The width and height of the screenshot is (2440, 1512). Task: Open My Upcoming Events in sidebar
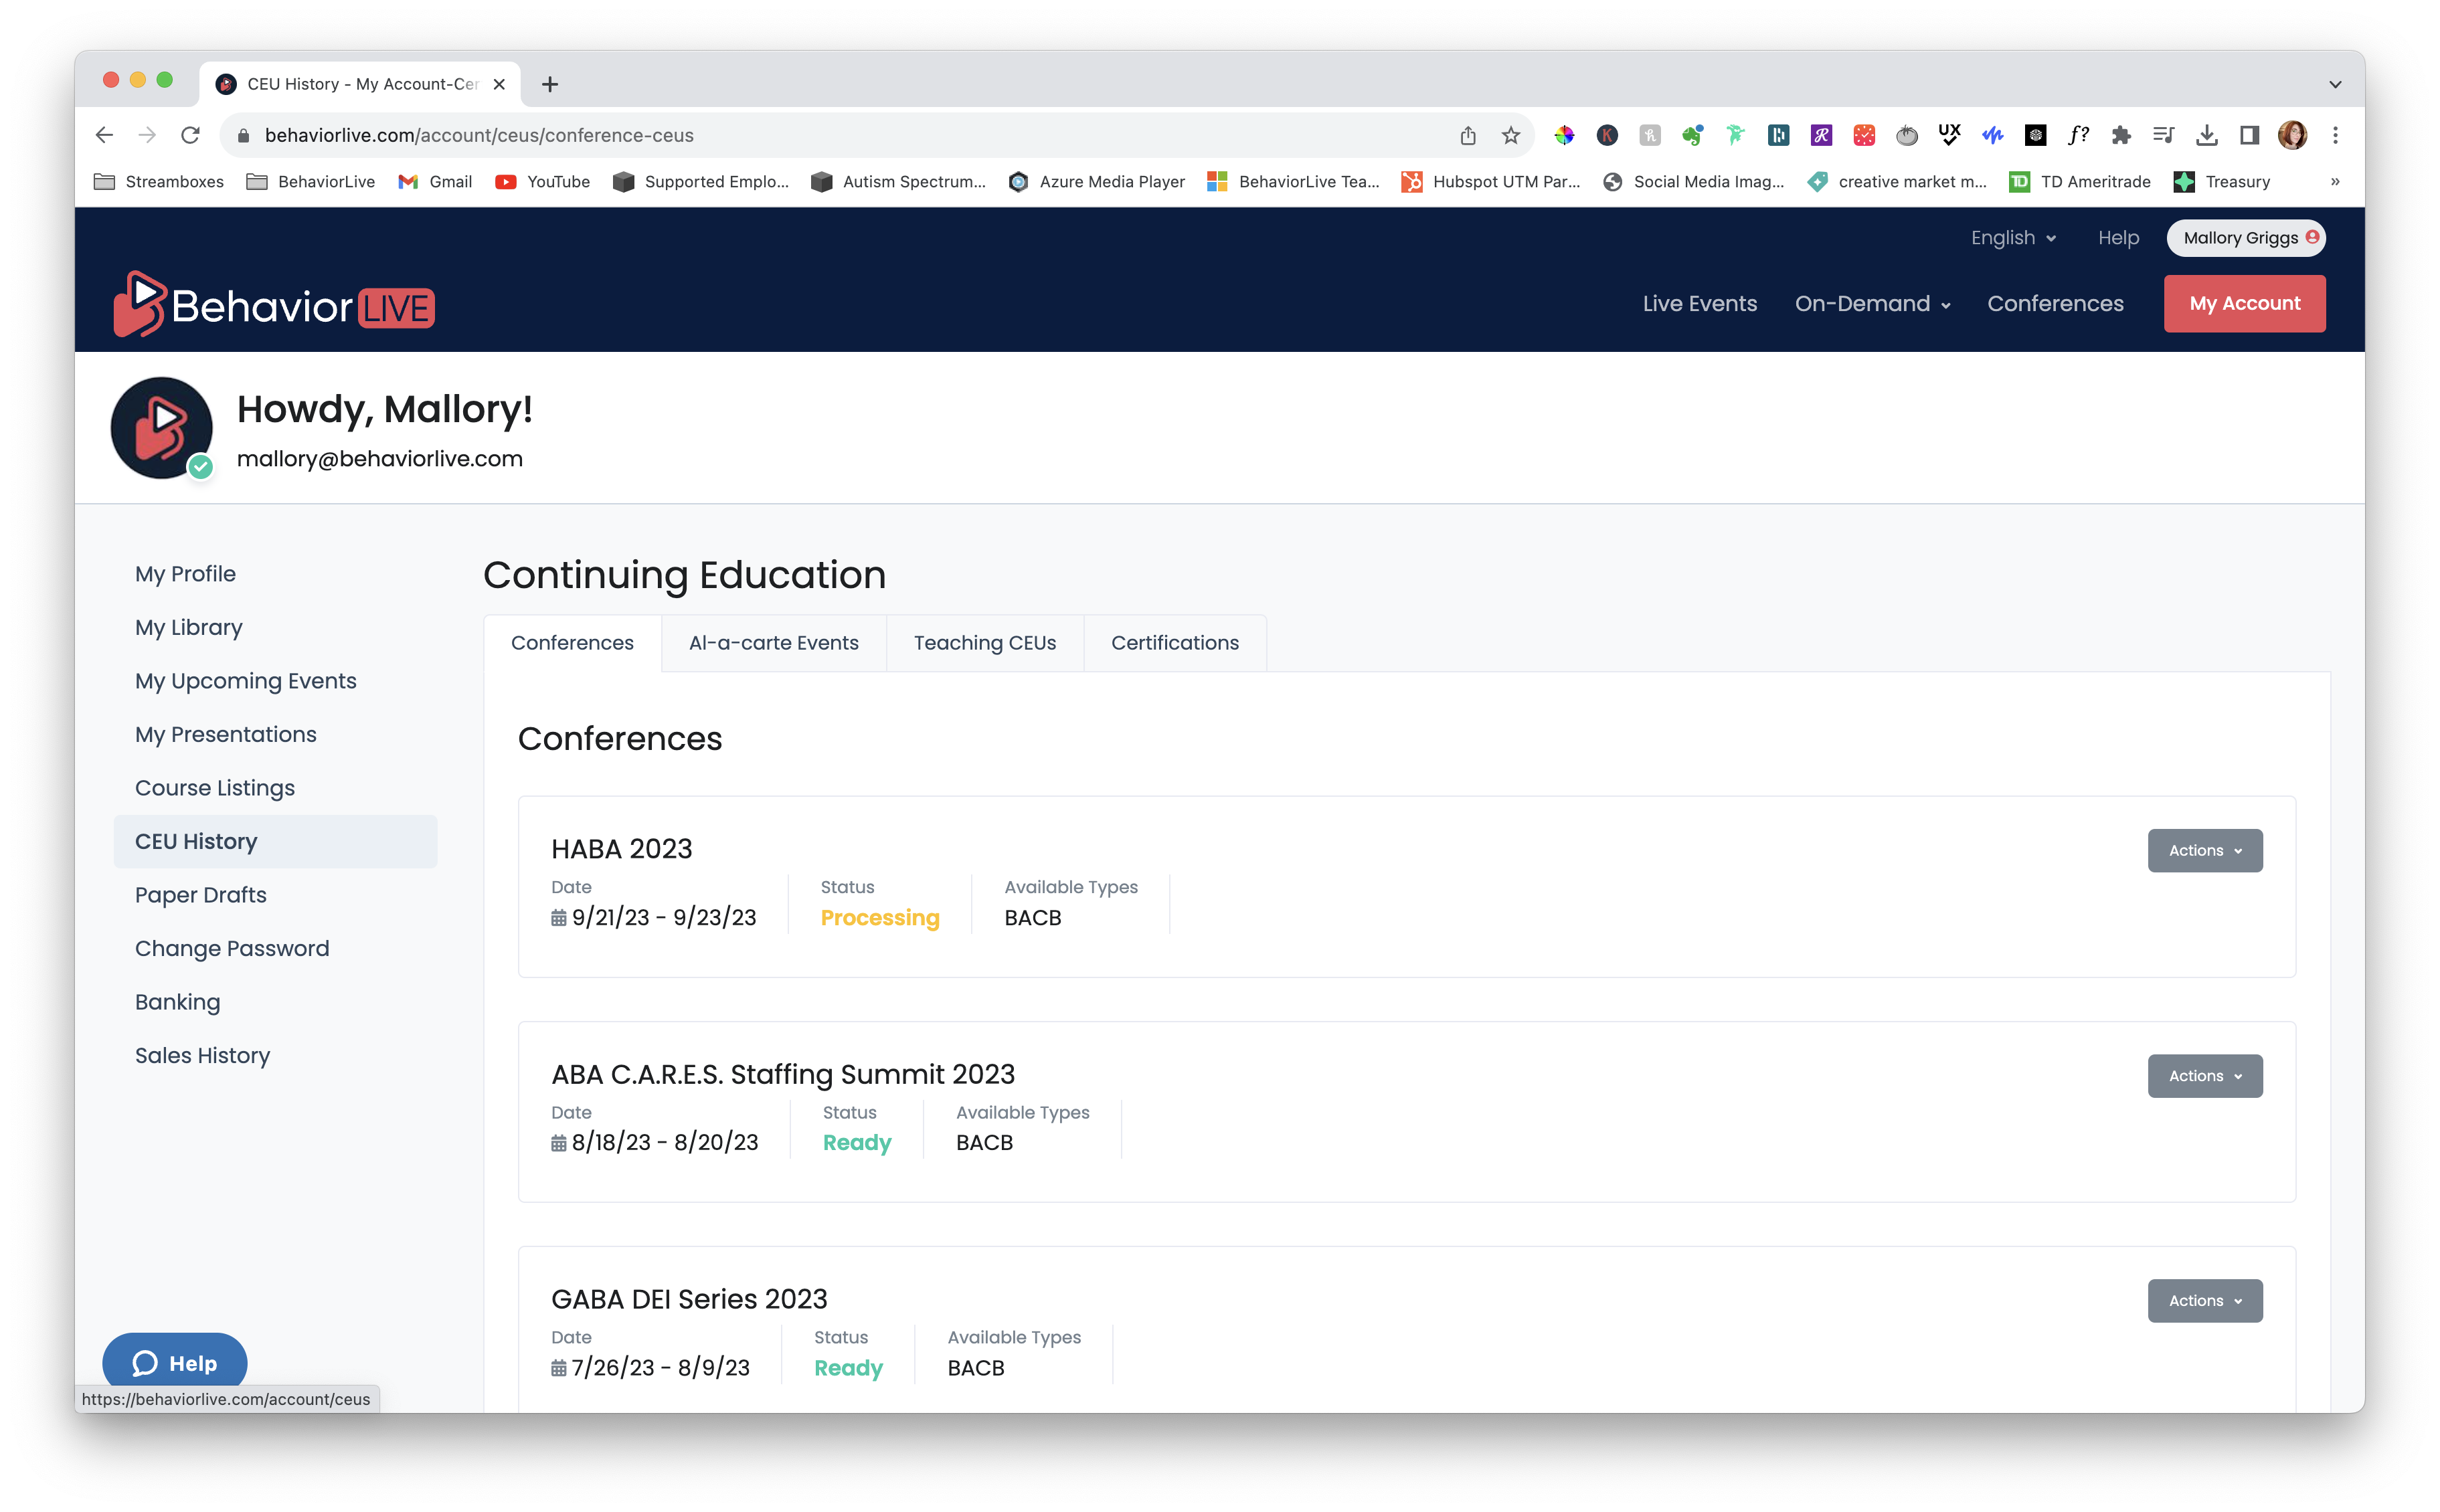[245, 681]
